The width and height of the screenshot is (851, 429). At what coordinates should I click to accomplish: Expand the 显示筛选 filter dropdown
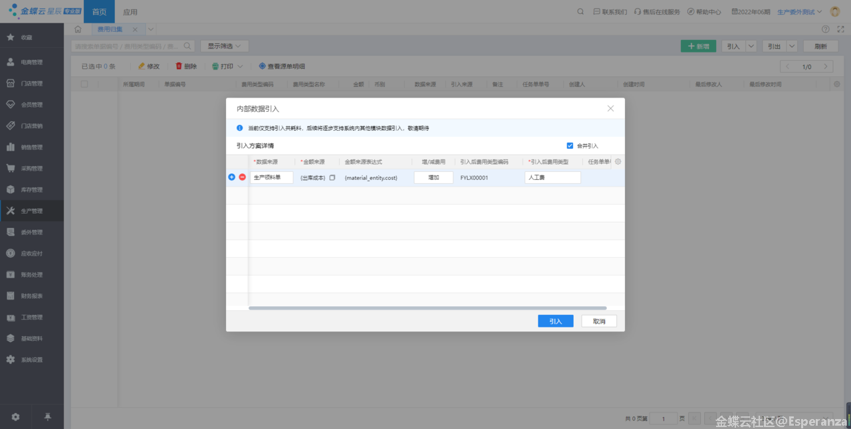coord(224,46)
